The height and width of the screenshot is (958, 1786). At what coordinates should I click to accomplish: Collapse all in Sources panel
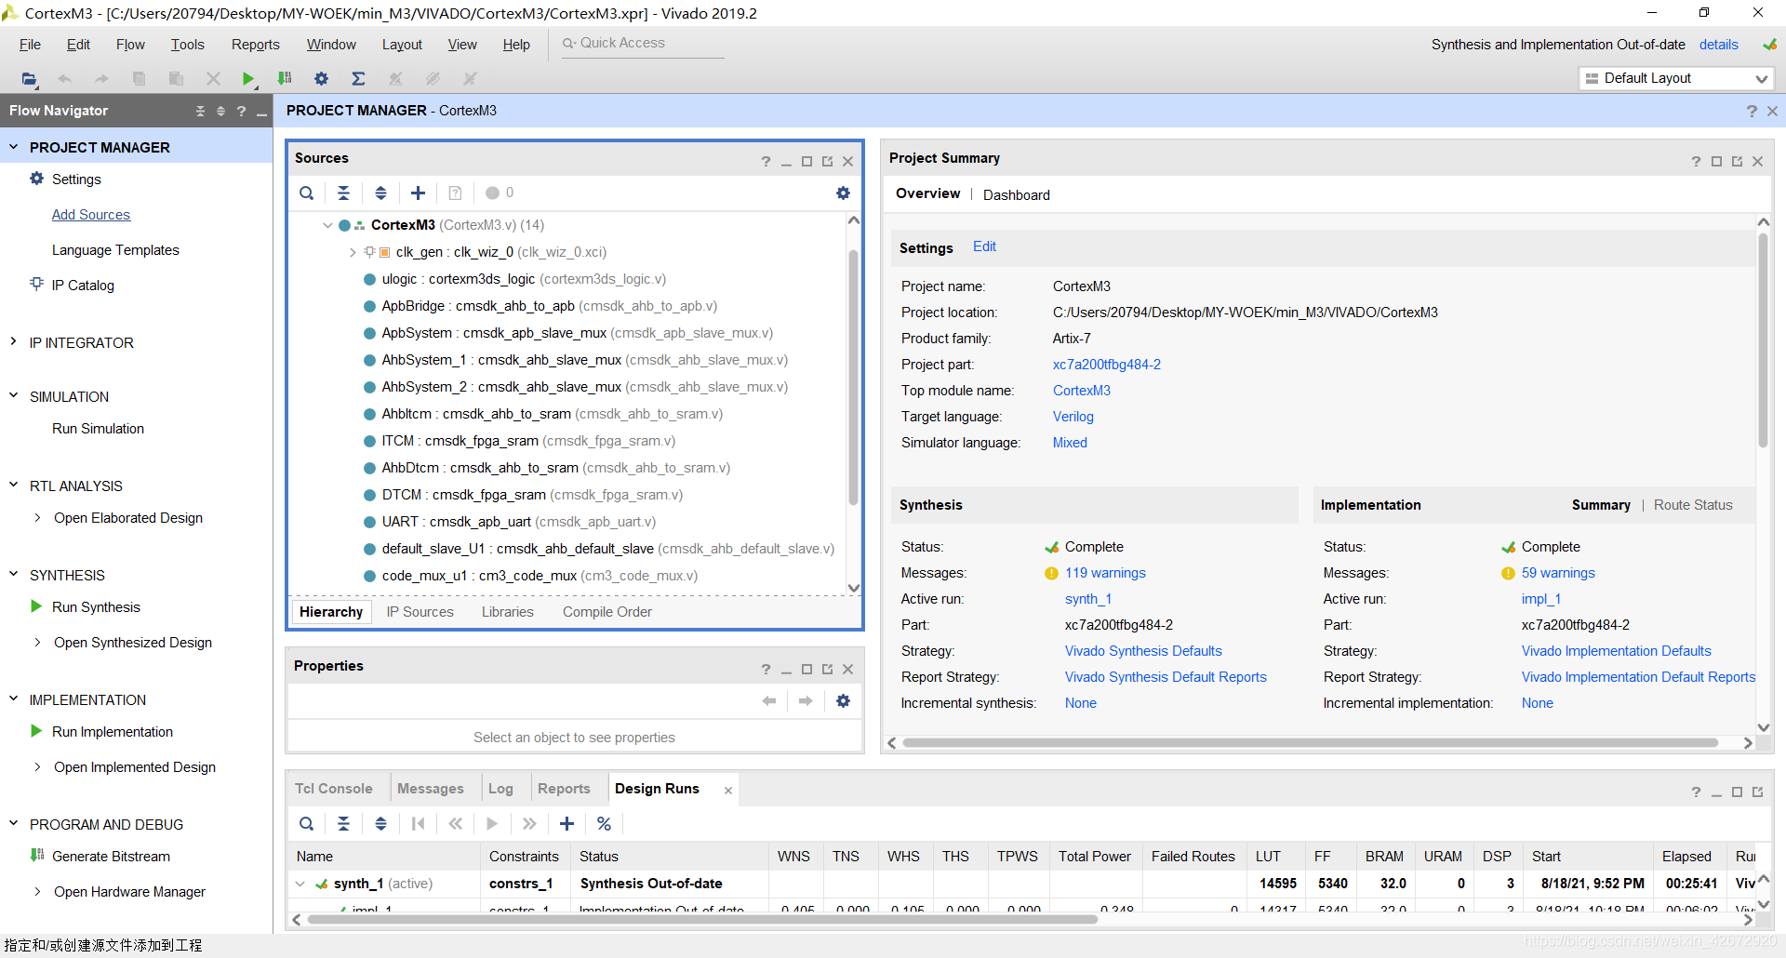(343, 193)
